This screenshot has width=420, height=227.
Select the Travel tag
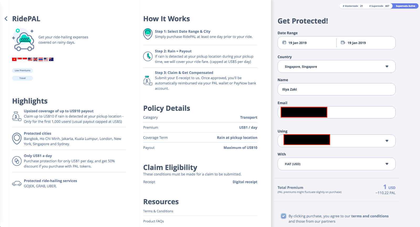coord(23,78)
